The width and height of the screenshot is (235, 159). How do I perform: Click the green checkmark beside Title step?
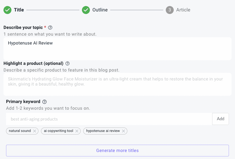click(8, 10)
